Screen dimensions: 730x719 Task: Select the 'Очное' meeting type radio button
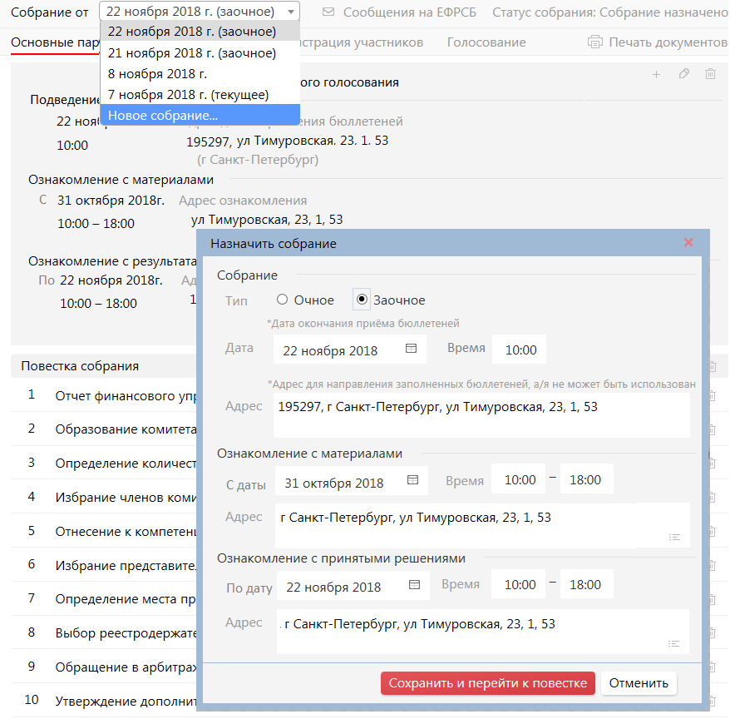[283, 300]
